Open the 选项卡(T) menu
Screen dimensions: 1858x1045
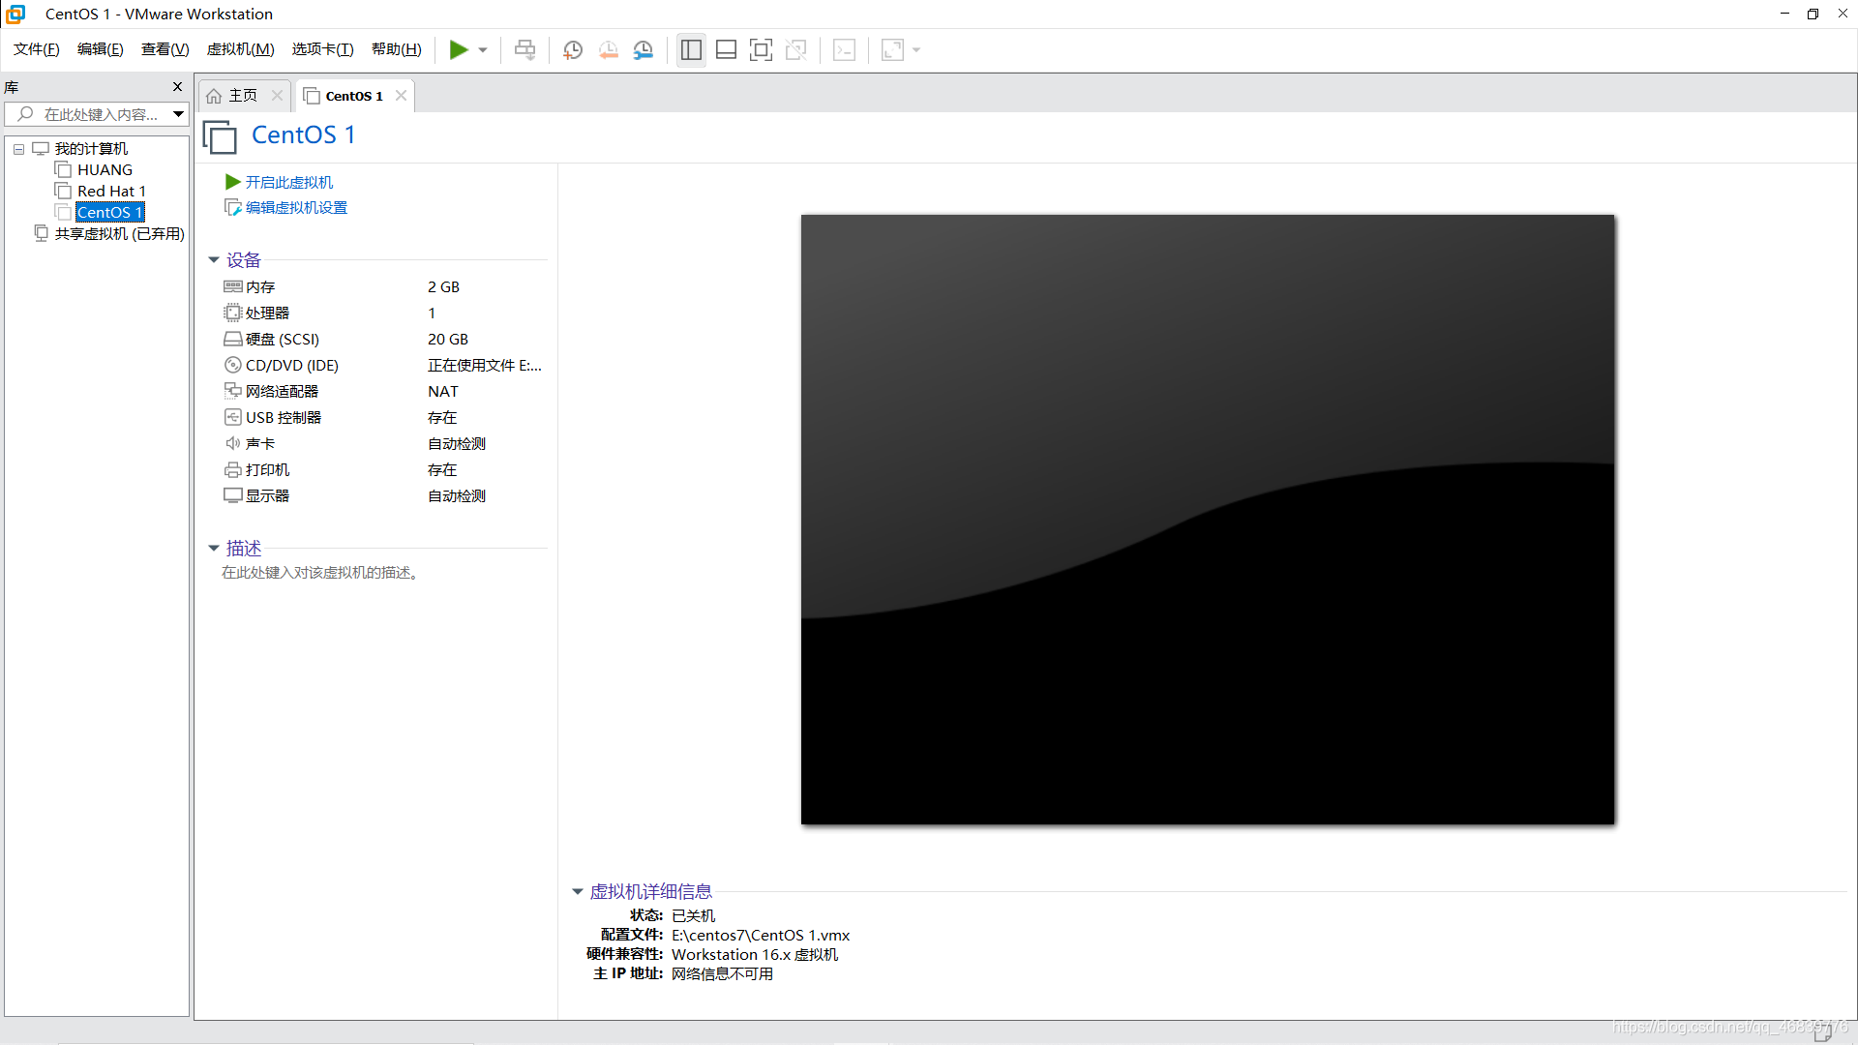(323, 49)
